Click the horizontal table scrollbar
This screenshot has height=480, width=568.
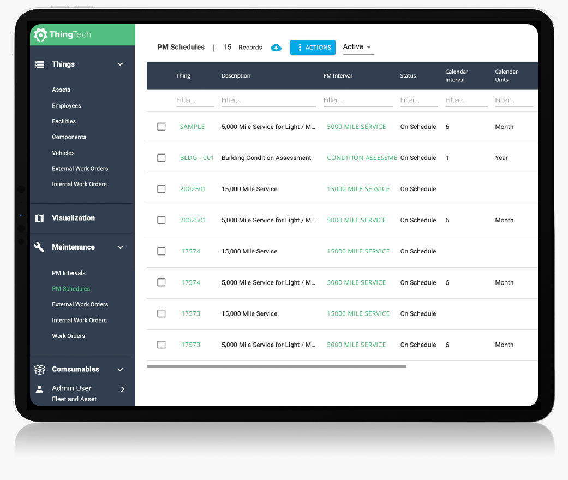[277, 366]
